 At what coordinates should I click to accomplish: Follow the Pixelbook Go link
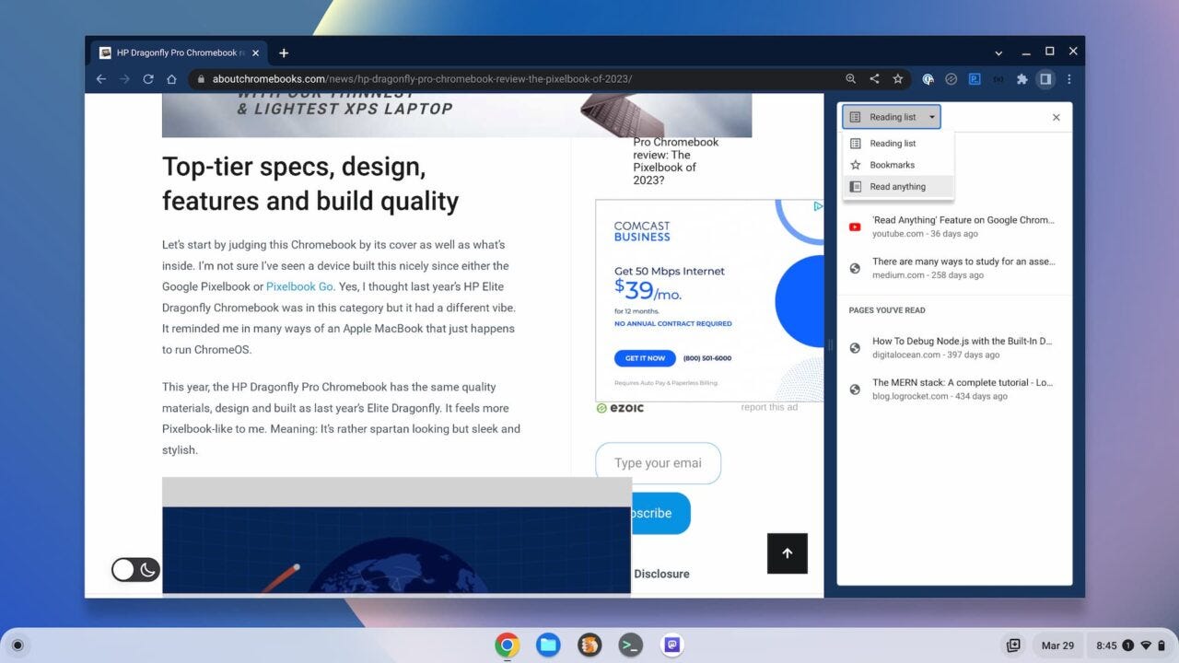click(x=299, y=286)
